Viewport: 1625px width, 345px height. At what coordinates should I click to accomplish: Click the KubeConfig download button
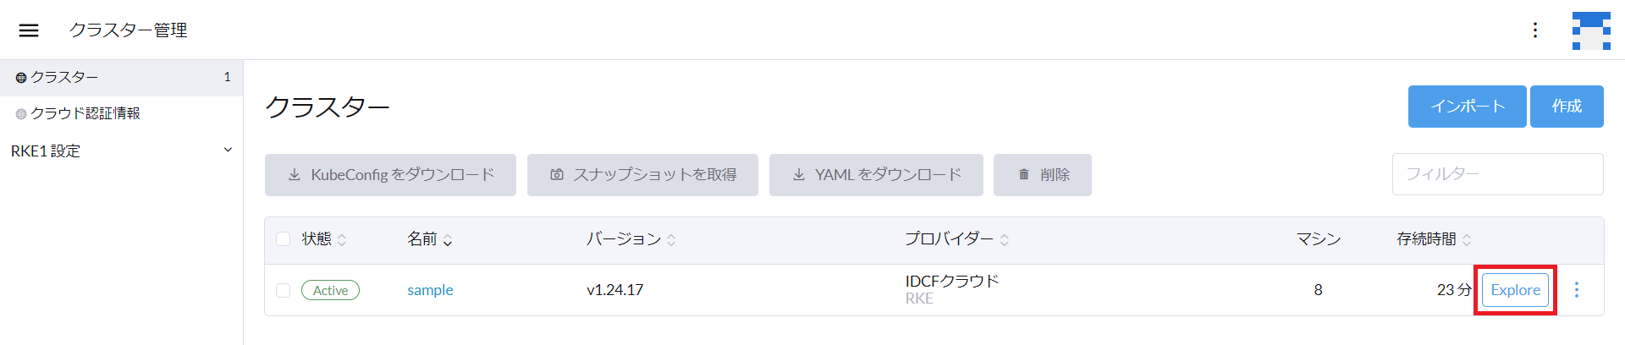[390, 175]
